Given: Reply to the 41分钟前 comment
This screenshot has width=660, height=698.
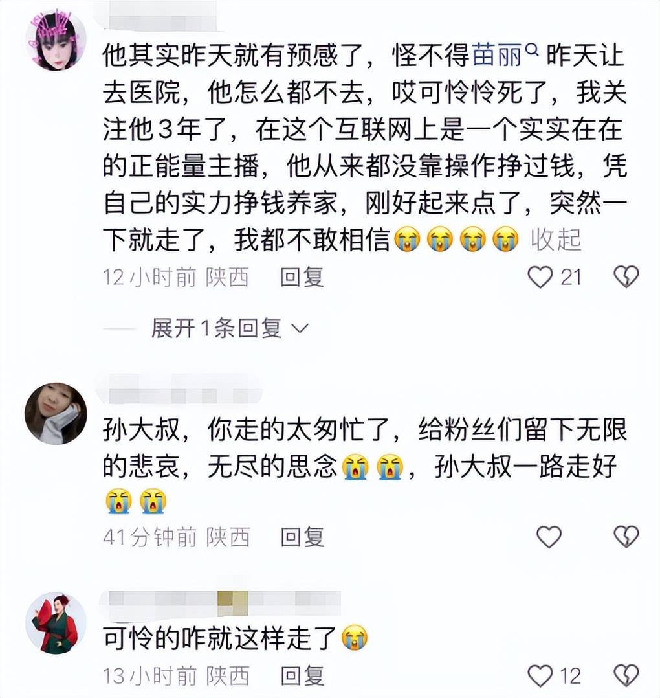Looking at the screenshot, I should point(302,536).
